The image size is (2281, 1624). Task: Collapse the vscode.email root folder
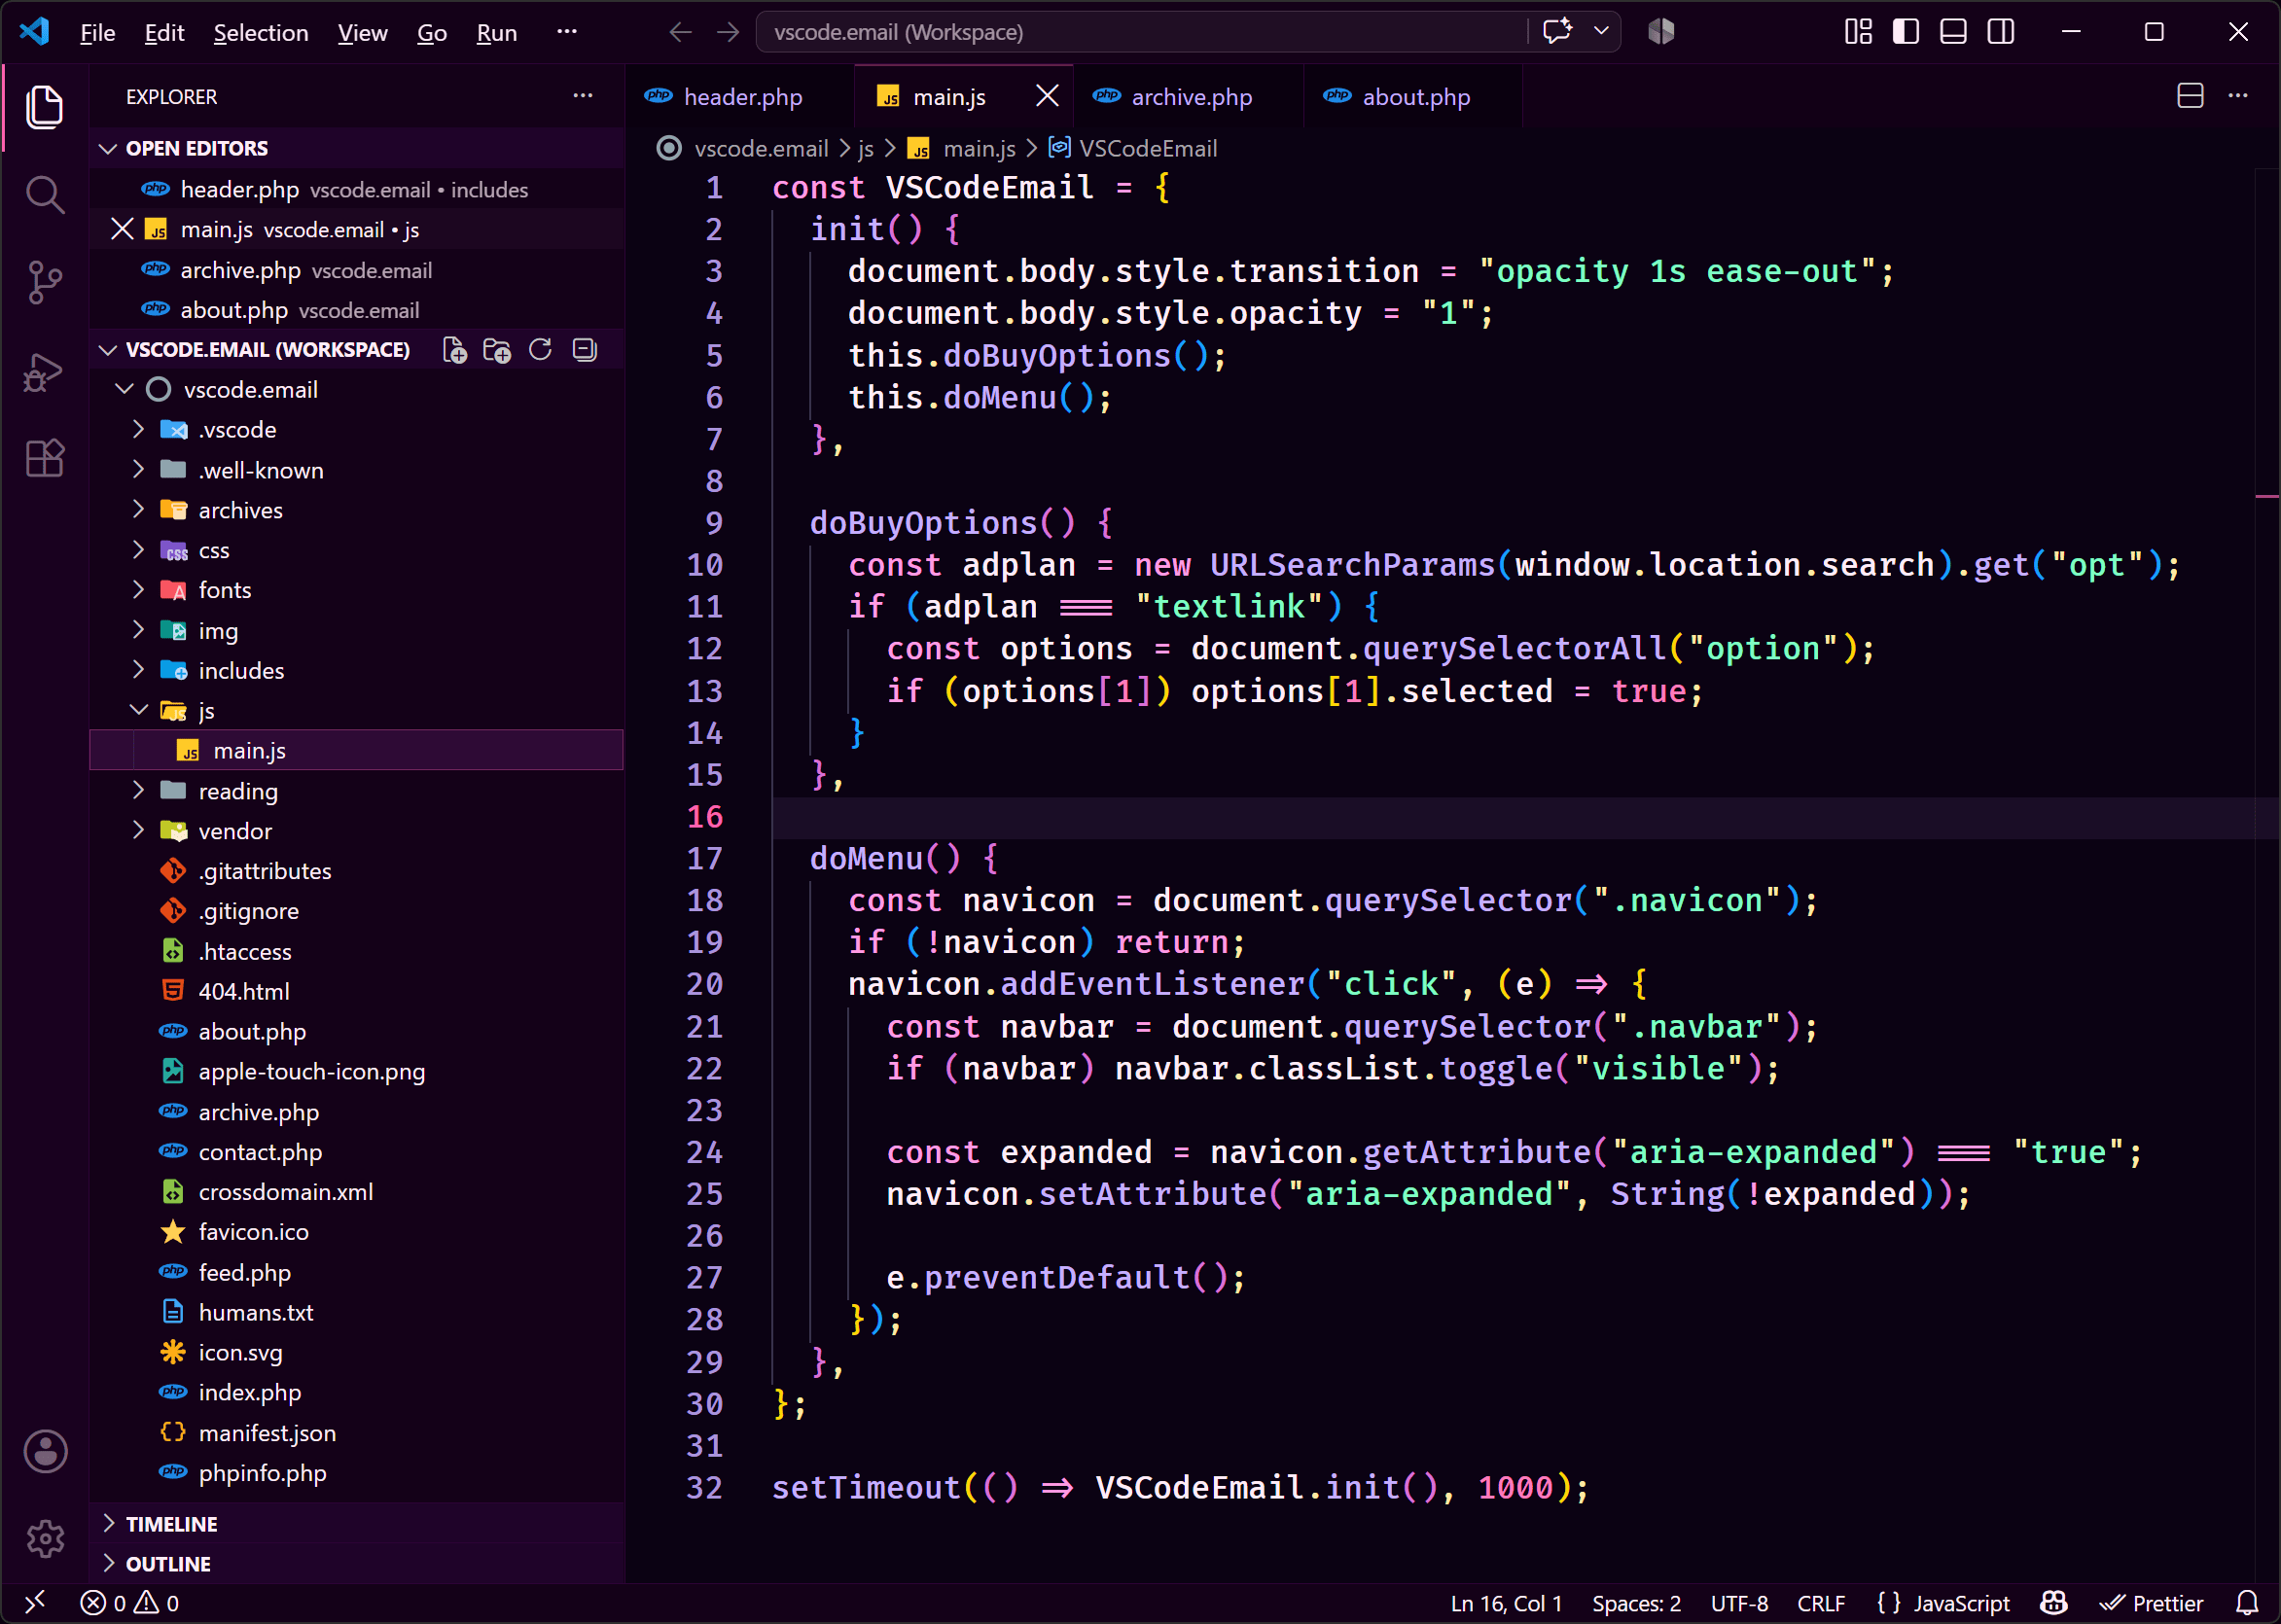coord(125,389)
